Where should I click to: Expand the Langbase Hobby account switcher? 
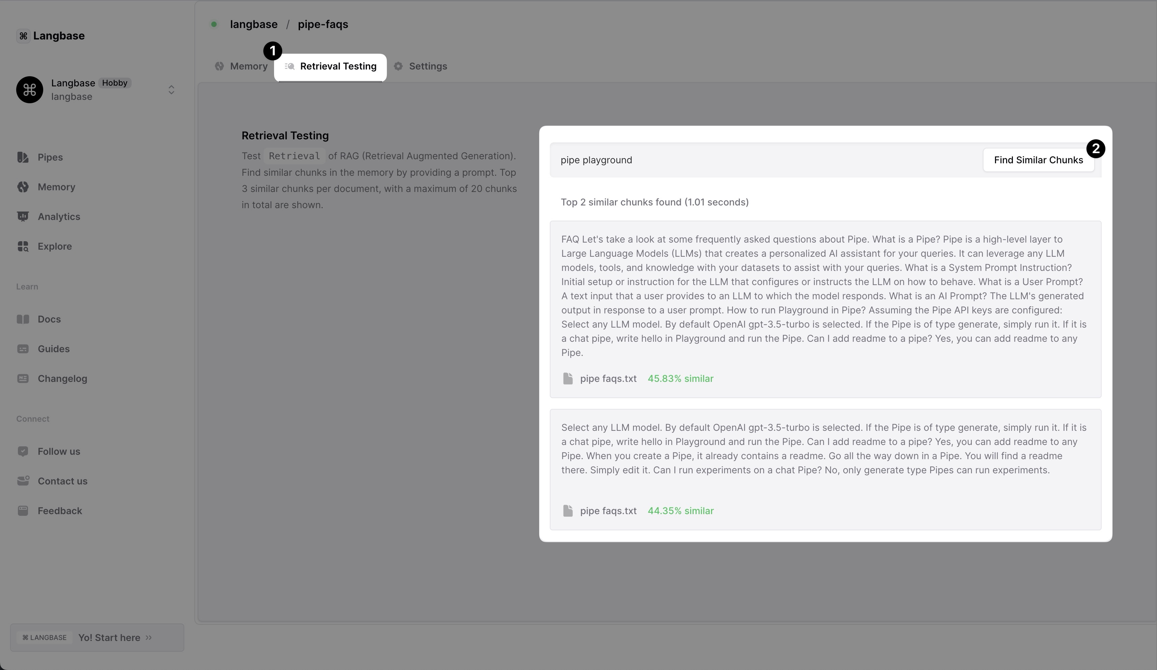[171, 90]
